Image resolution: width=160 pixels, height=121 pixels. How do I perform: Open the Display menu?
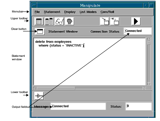coord(70,12)
